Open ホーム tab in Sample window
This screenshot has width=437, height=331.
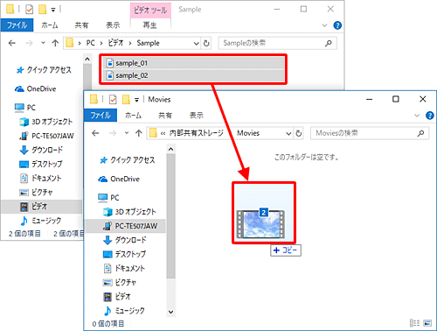tap(50, 25)
